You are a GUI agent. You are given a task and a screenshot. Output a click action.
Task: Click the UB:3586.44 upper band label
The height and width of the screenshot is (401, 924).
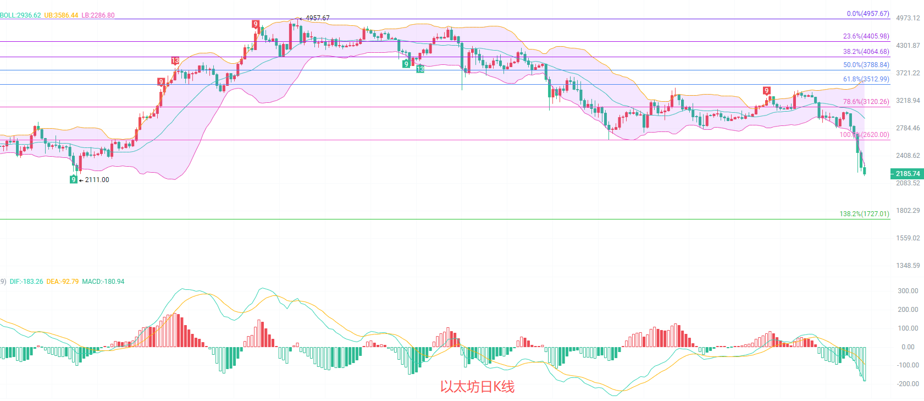click(x=61, y=15)
